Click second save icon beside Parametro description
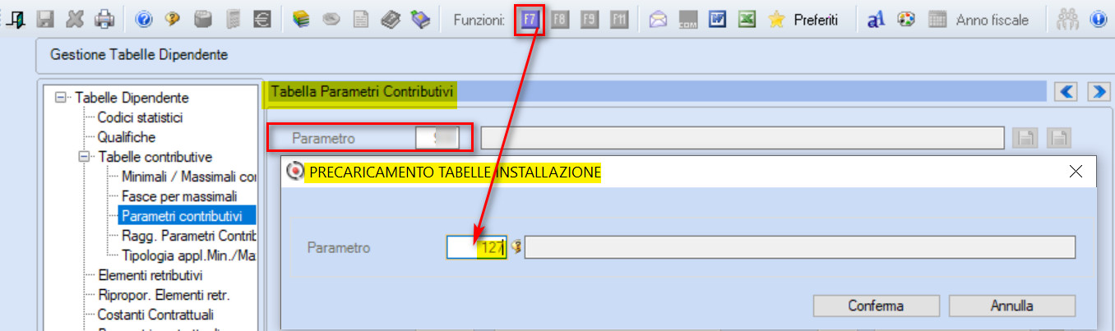The height and width of the screenshot is (331, 1115). (1058, 139)
